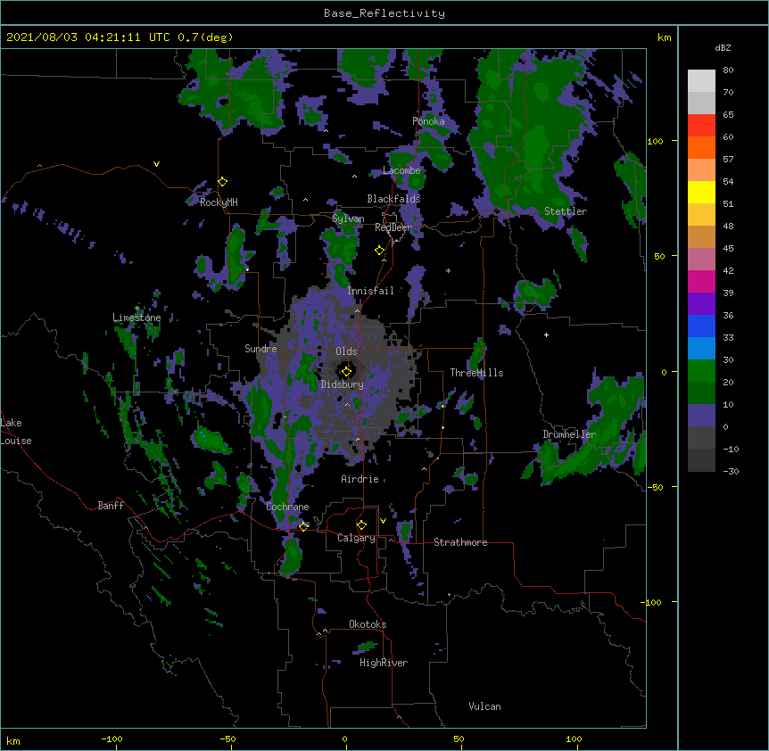Click the yellow station marker south of RedDeer
The image size is (769, 751).
[380, 251]
